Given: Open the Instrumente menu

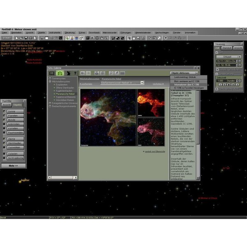Looking at the screenshot, I should (54, 32).
